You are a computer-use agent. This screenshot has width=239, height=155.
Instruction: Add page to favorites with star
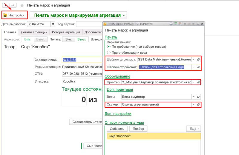coord(22,5)
